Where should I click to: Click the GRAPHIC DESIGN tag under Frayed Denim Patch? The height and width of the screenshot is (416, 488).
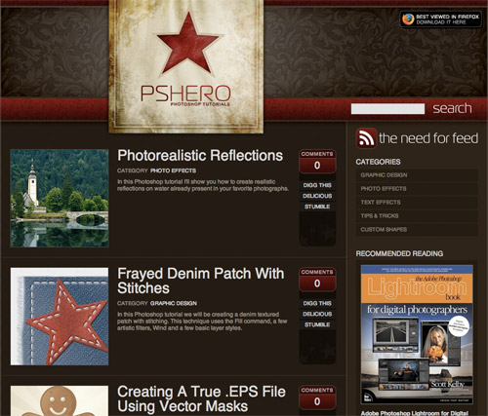coord(174,303)
